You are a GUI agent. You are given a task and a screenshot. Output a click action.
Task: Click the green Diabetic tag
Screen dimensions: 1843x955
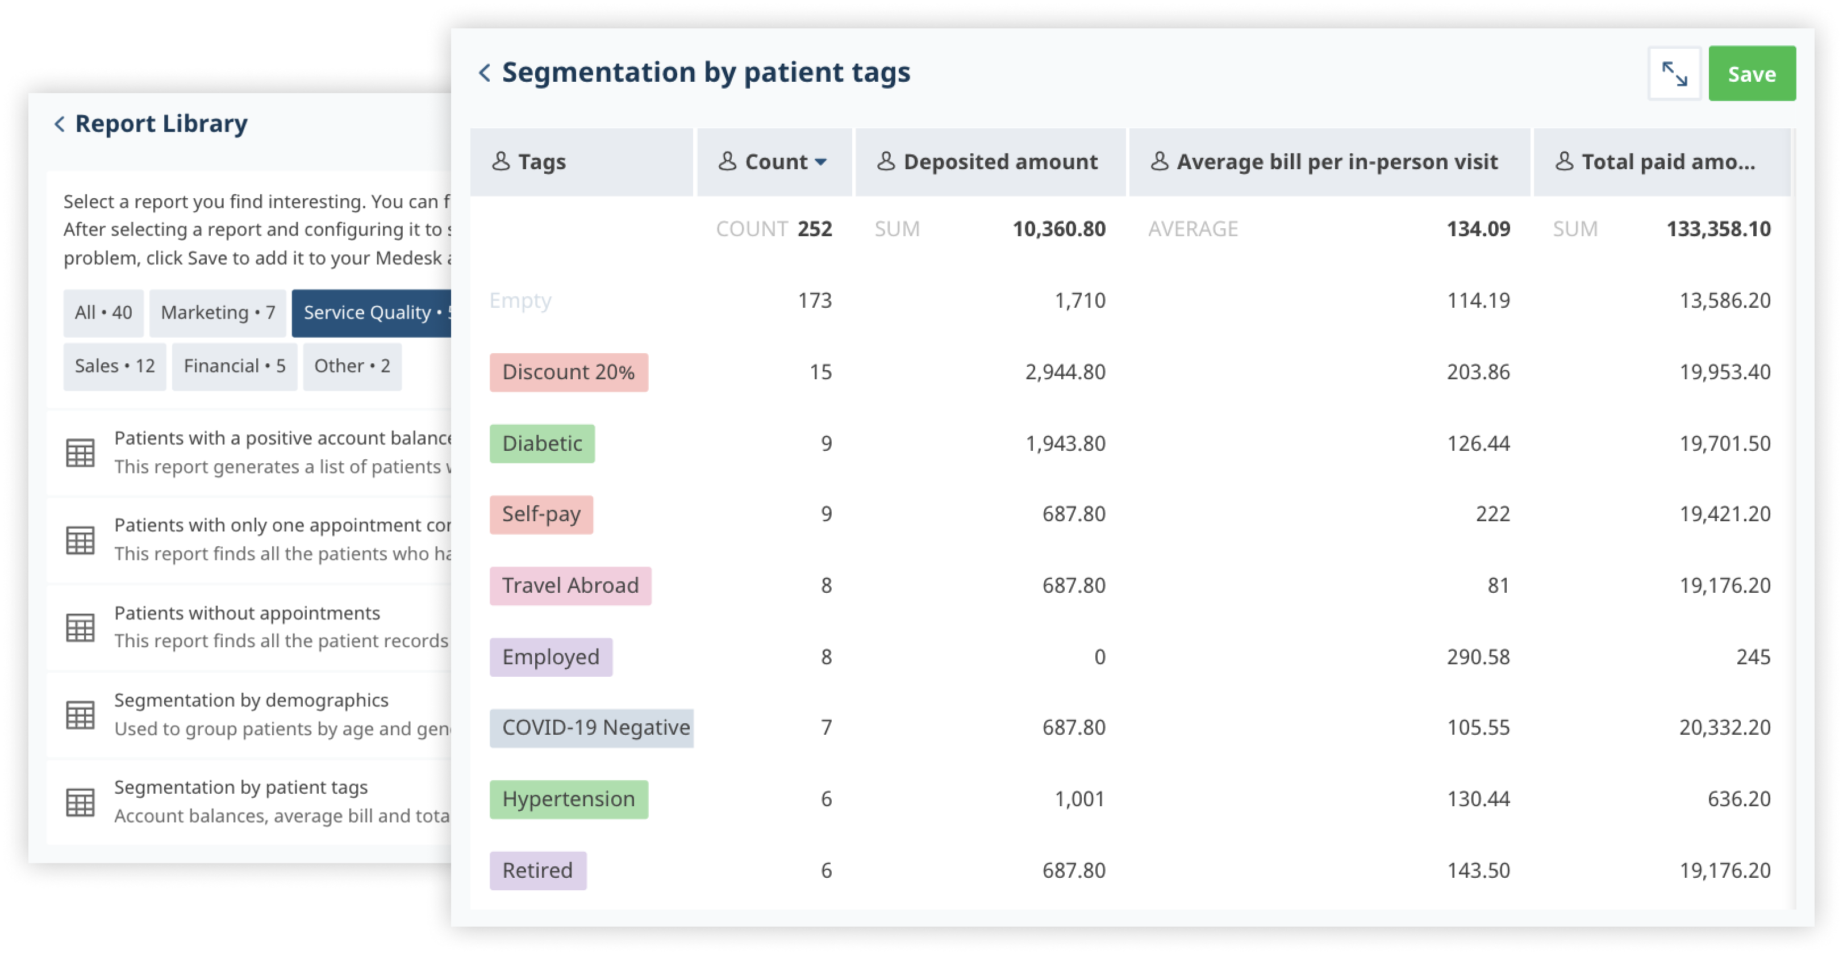[x=541, y=444]
